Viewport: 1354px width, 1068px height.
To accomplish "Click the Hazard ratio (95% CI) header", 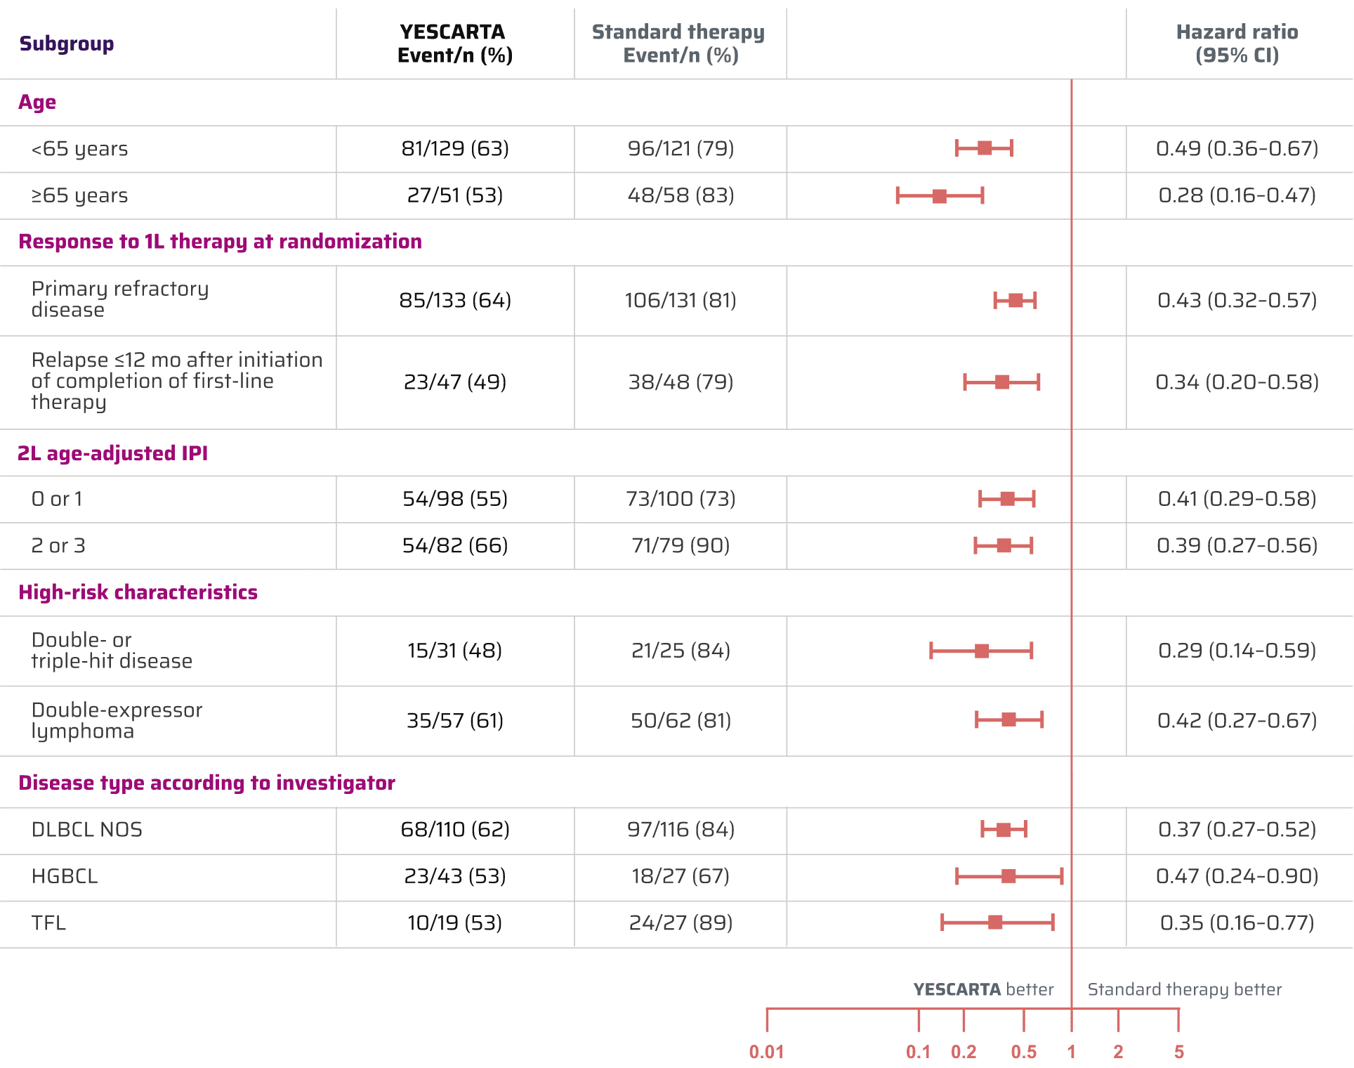I will pos(1237,44).
